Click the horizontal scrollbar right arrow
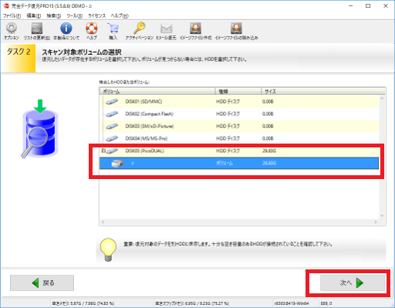 376,222
